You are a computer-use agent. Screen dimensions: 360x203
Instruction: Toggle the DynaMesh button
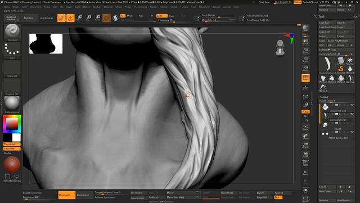click(66, 195)
